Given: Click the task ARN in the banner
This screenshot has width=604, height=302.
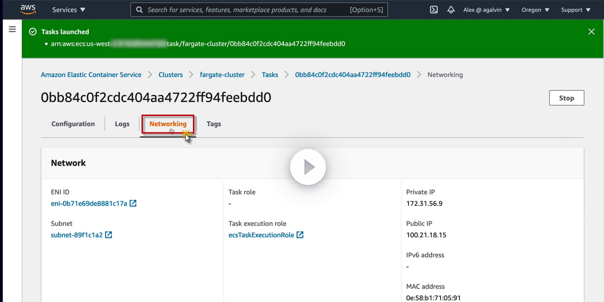Looking at the screenshot, I should (x=198, y=44).
